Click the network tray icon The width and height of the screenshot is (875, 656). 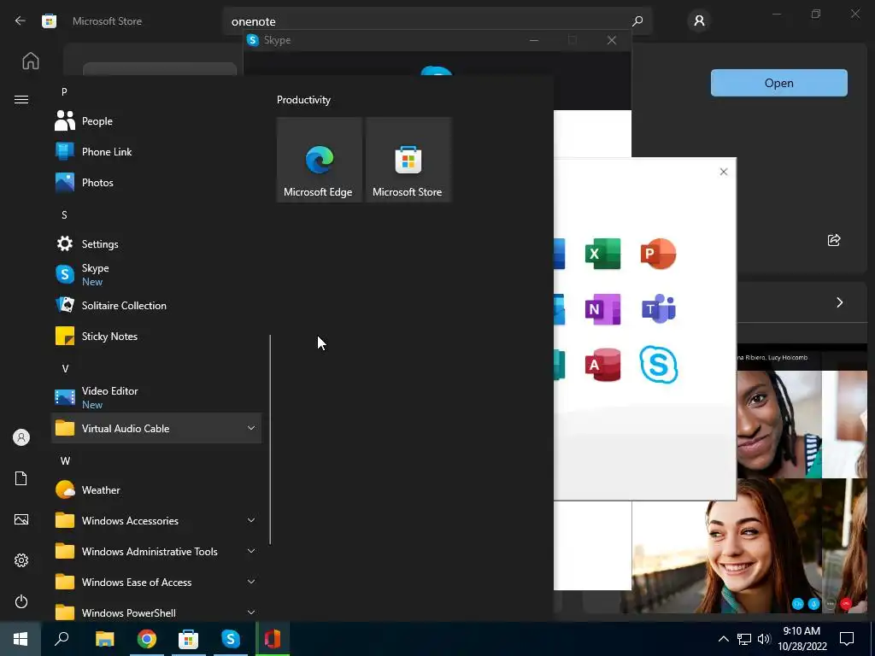(744, 639)
